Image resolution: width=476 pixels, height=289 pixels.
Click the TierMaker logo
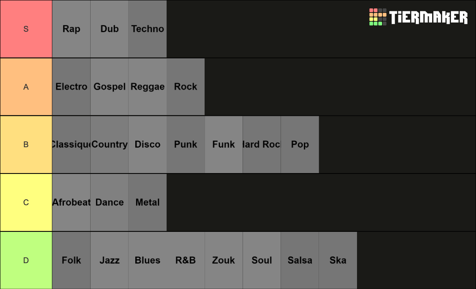(x=418, y=17)
